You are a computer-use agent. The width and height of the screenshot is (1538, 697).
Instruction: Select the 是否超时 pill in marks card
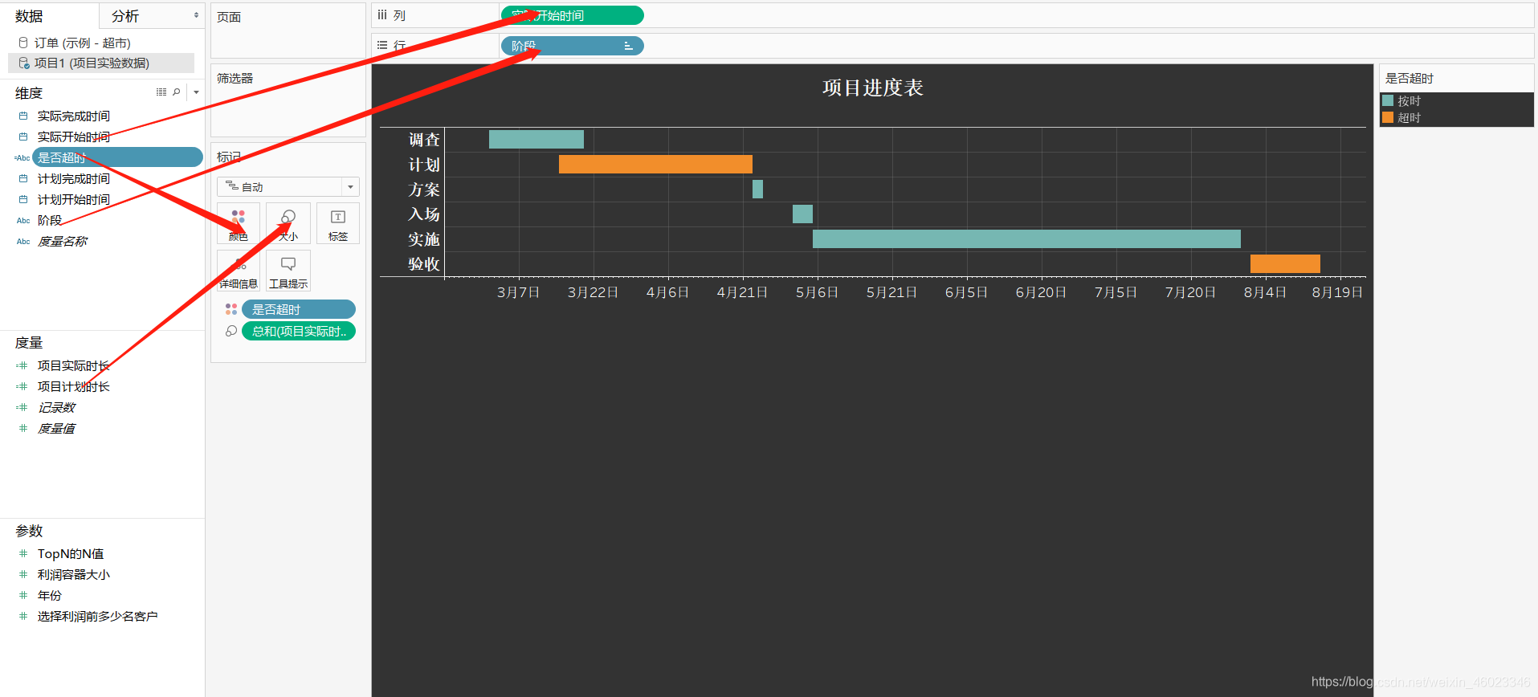tap(299, 309)
